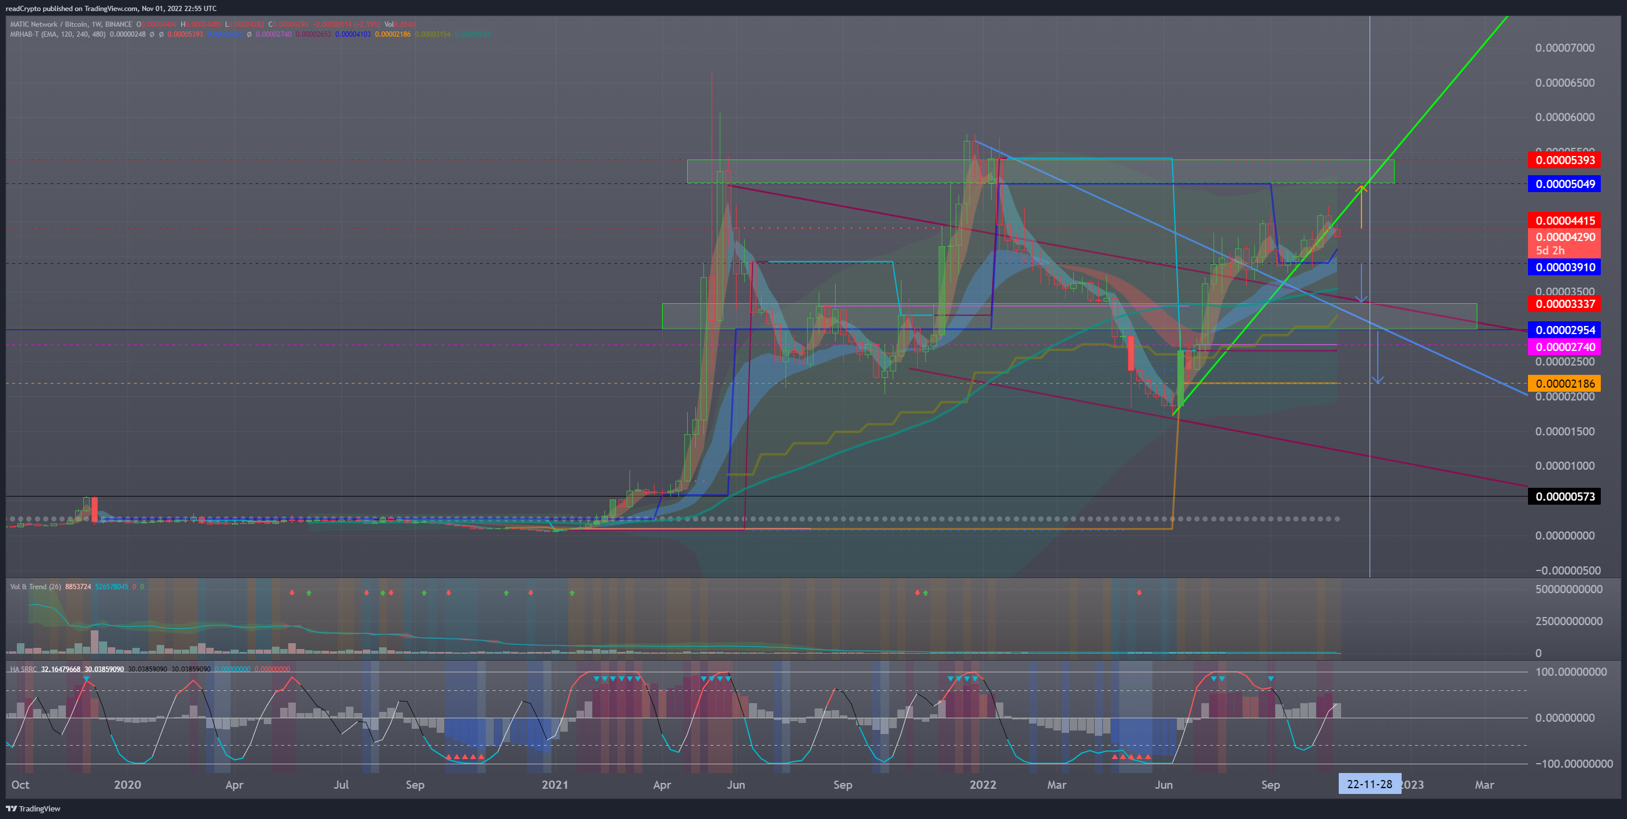Click the blue 0.00003910 price label
Image resolution: width=1627 pixels, height=819 pixels.
tap(1565, 267)
